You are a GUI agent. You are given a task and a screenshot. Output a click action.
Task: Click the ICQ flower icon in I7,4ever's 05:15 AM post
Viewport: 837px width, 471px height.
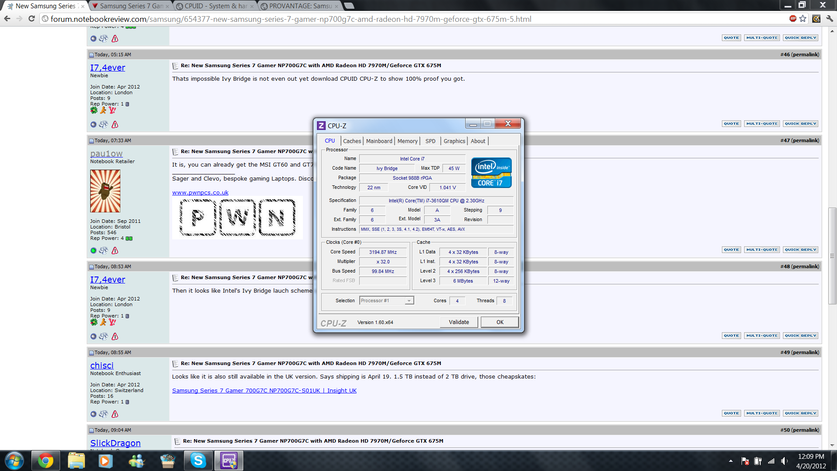(x=94, y=110)
